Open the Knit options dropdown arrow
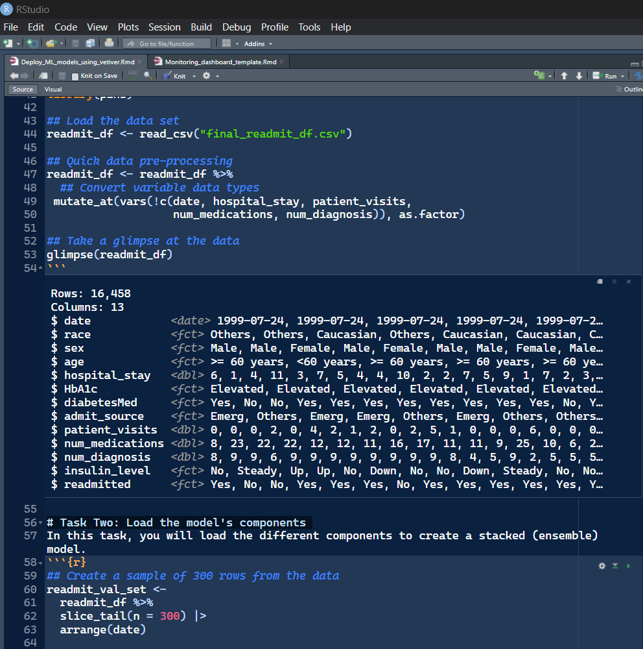643x649 pixels. (x=194, y=76)
